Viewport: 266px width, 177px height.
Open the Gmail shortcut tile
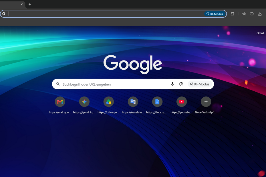point(60,102)
